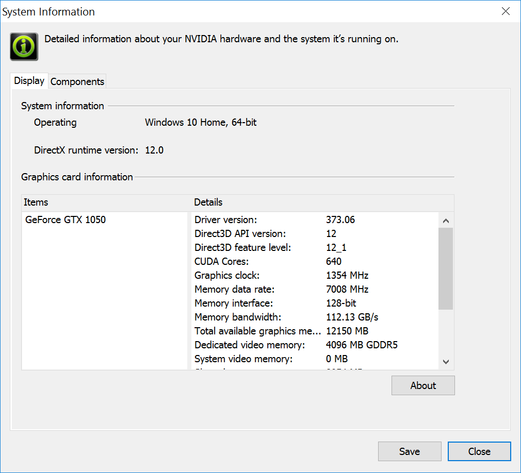Click the green NVIDIA information icon

[x=24, y=46]
